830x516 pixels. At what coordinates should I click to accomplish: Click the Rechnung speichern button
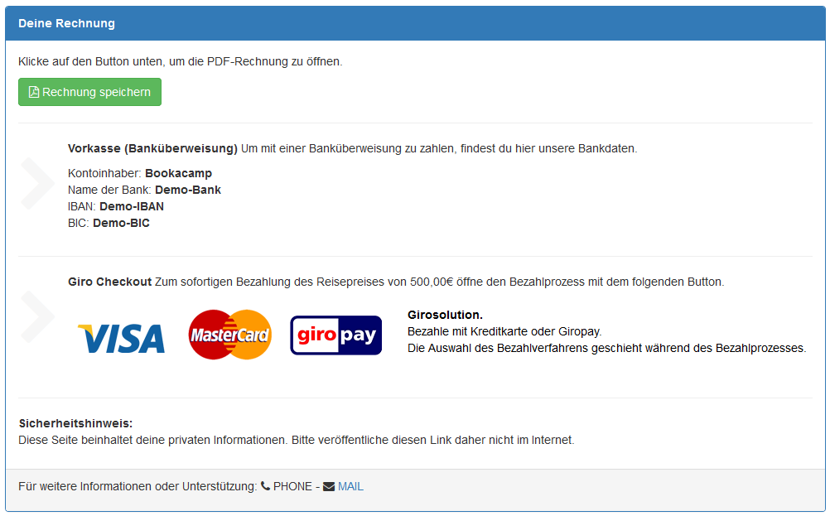pyautogui.click(x=89, y=92)
